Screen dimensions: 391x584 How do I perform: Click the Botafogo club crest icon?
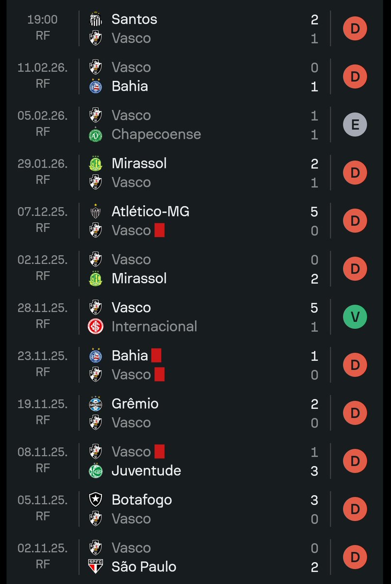click(x=96, y=500)
